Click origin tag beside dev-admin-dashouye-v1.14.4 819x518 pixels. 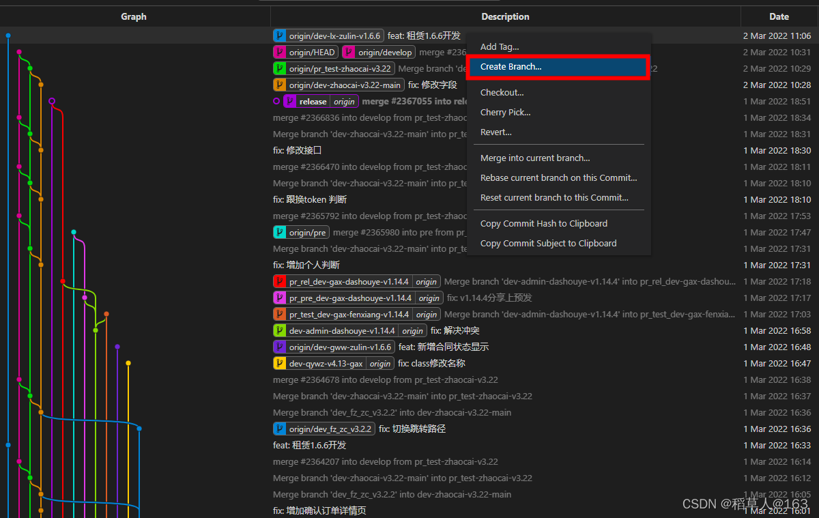(412, 330)
